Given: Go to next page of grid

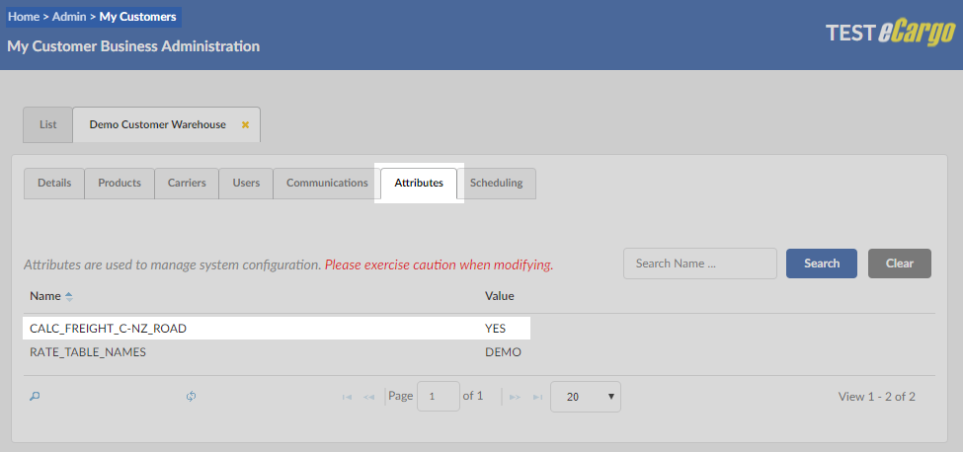Looking at the screenshot, I should 516,397.
